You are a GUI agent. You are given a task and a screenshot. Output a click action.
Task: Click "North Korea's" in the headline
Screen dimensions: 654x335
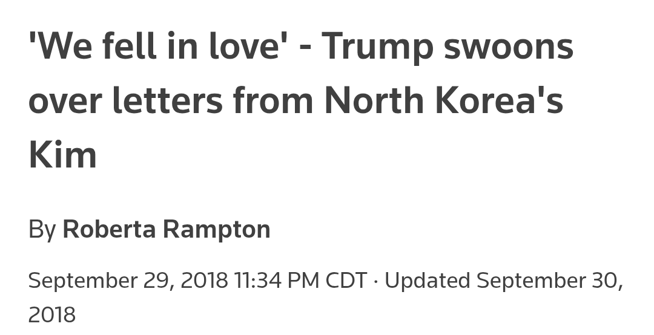tap(443, 100)
